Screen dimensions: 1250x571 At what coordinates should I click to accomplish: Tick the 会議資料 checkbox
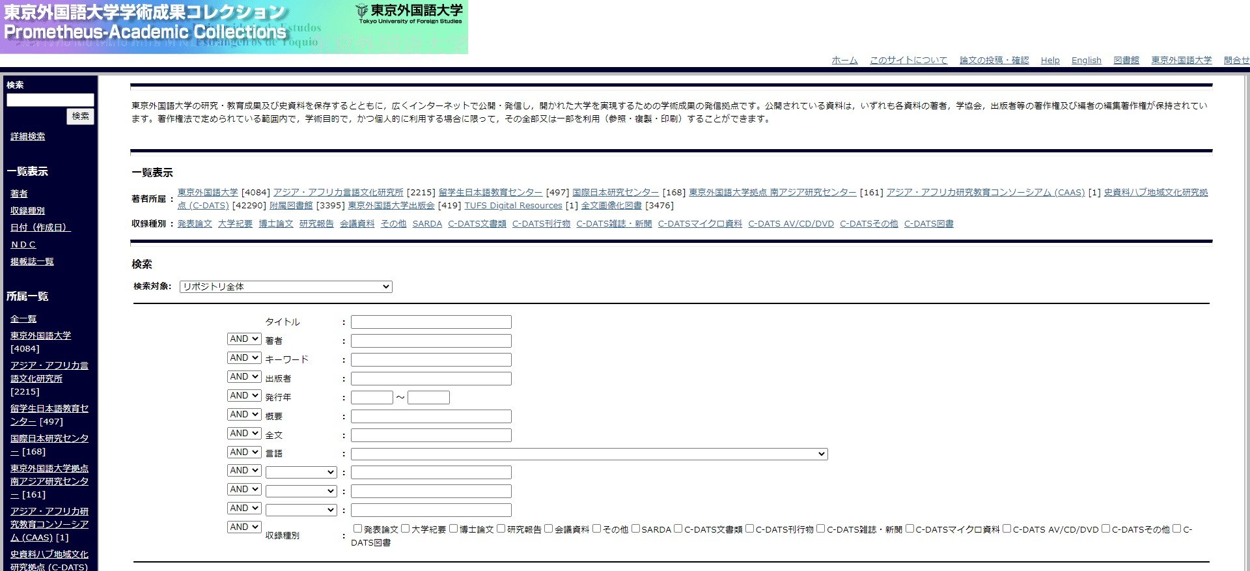(548, 529)
